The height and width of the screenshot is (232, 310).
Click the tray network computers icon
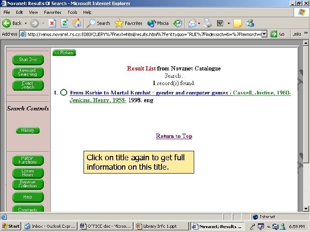[275, 226]
